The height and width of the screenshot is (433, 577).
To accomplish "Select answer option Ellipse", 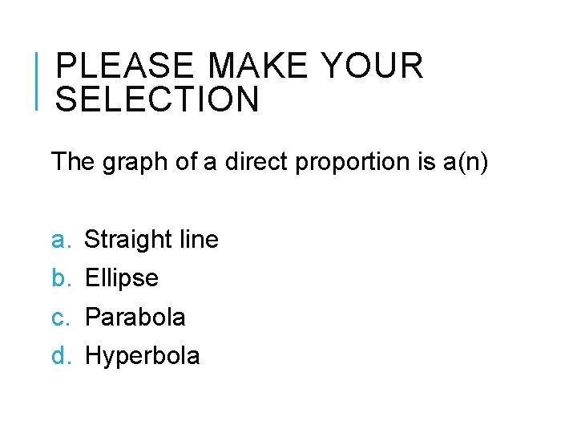I will click(122, 278).
